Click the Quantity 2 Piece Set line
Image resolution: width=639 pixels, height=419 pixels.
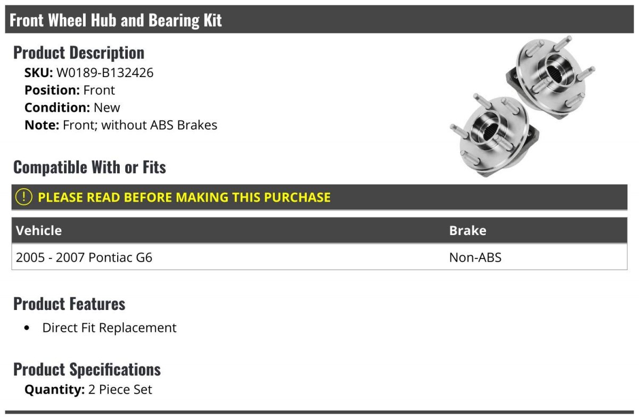pos(88,390)
